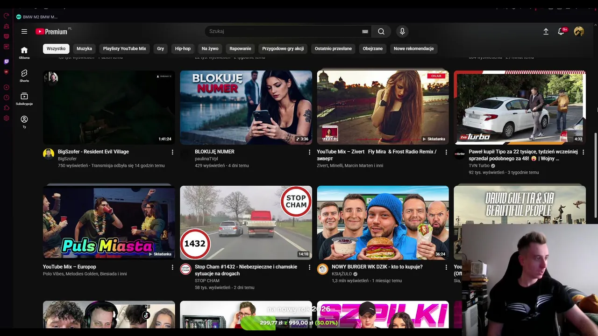The image size is (598, 336).
Task: Open title link BLOKUJĘ NUMER
Action: click(x=214, y=152)
